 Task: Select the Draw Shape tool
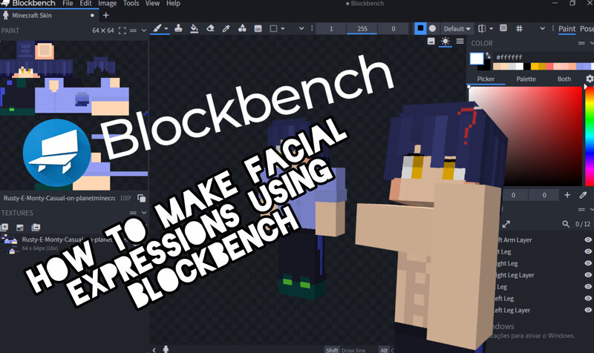pos(242,28)
